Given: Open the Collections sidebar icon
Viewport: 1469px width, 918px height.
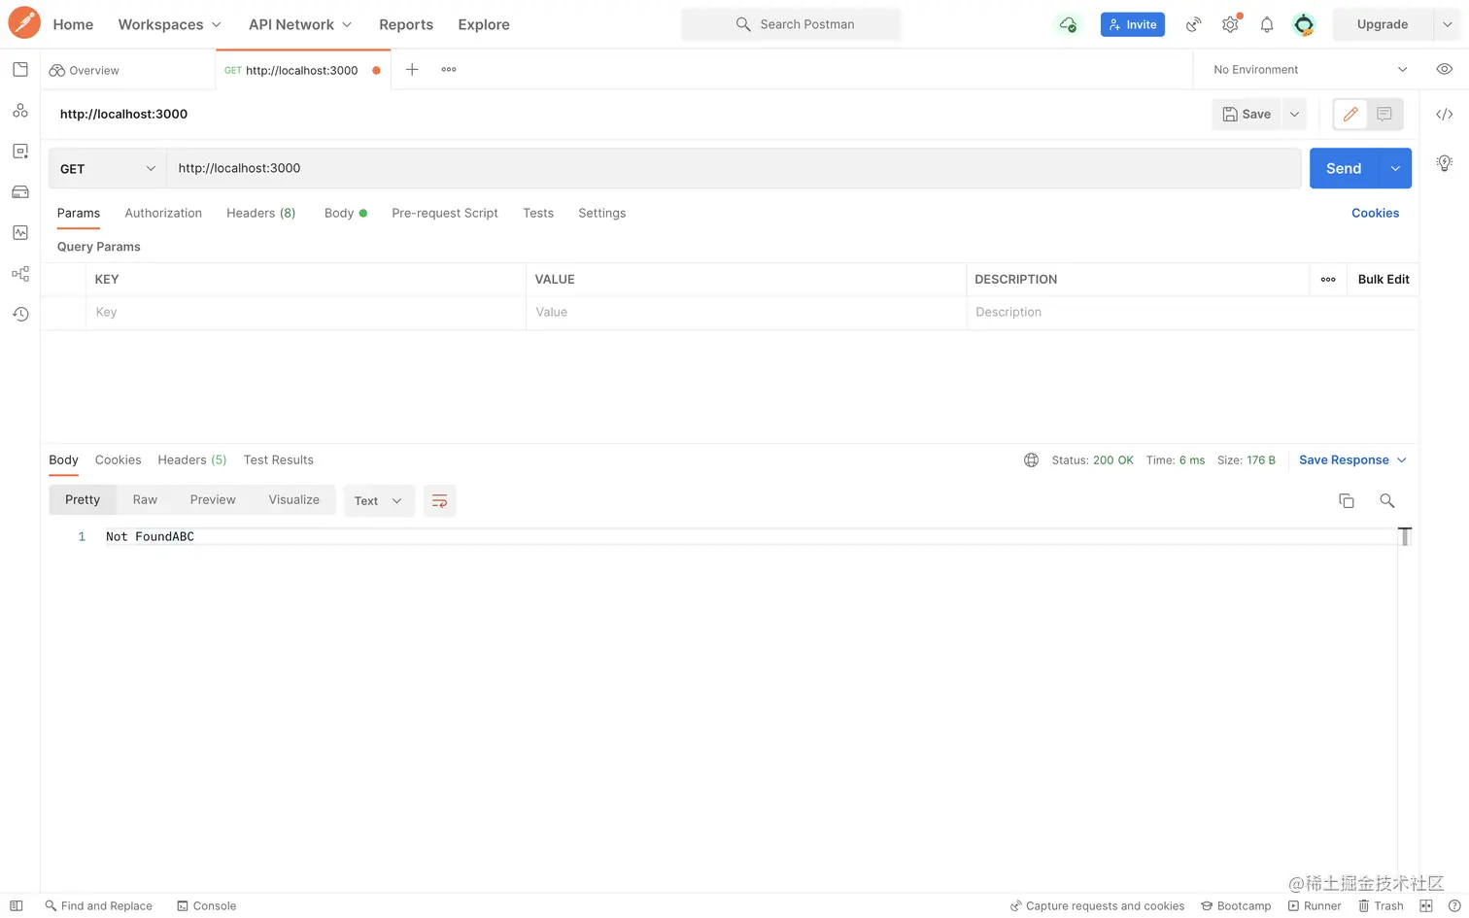Looking at the screenshot, I should [20, 70].
